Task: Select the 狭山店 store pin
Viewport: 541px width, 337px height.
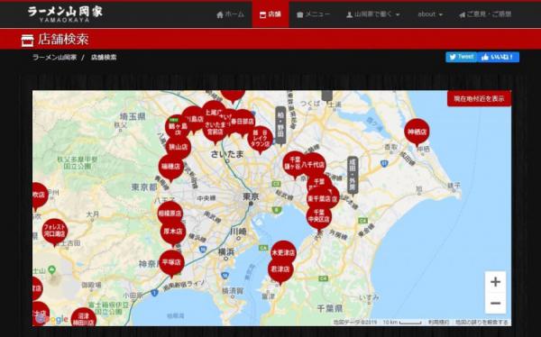Action: click(179, 147)
